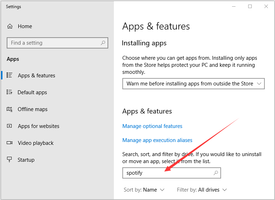
Task: Click the 'Apps & features' page title
Action: (156, 26)
